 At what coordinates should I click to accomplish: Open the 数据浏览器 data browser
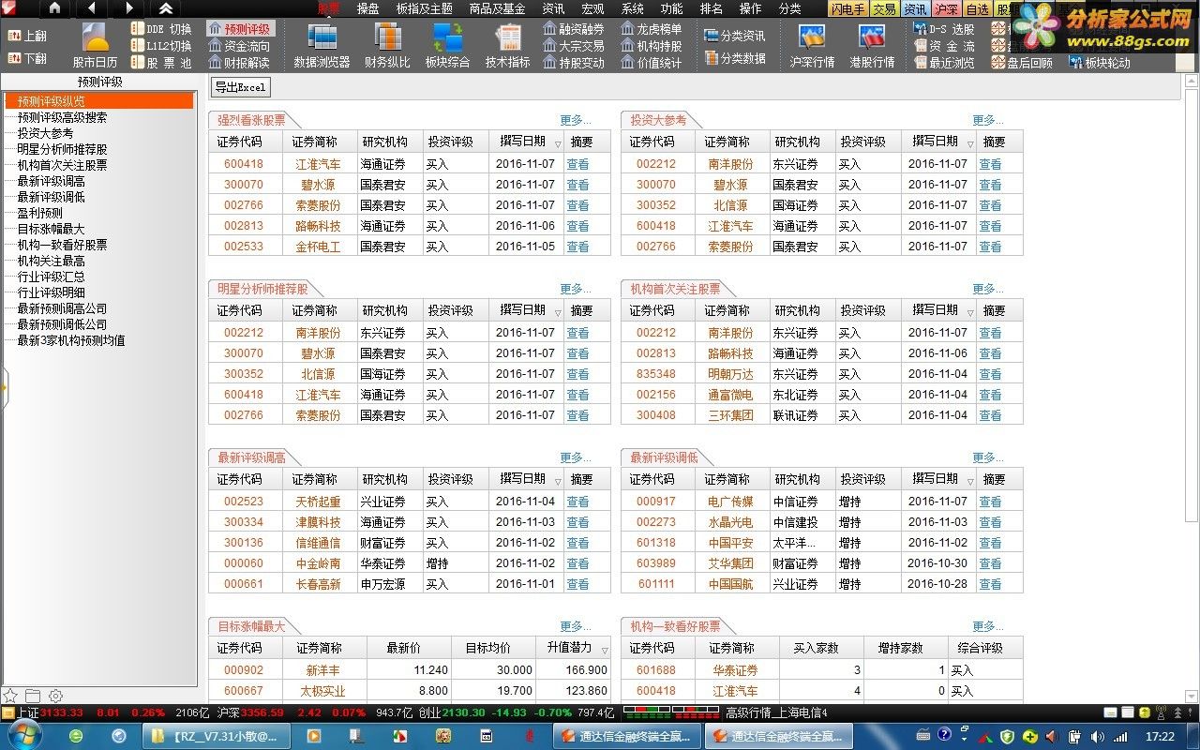click(322, 46)
